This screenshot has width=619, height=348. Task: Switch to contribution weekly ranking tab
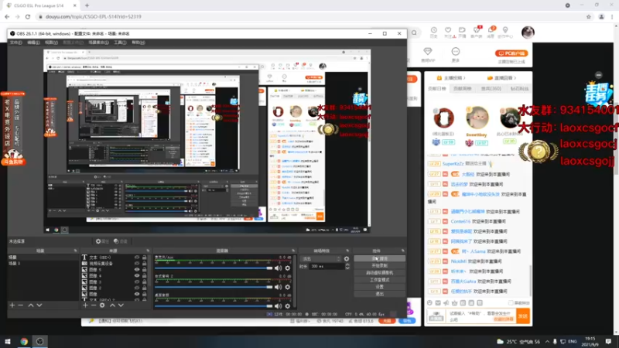462,89
